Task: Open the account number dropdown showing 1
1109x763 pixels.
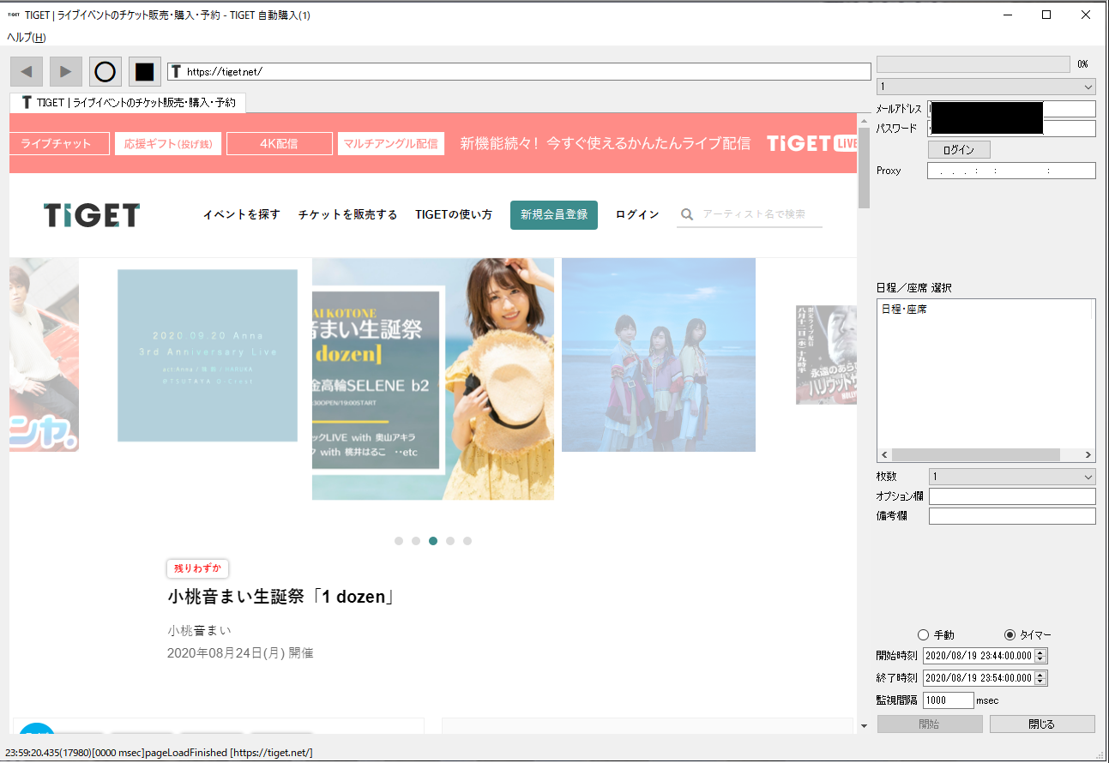Action: pos(985,87)
